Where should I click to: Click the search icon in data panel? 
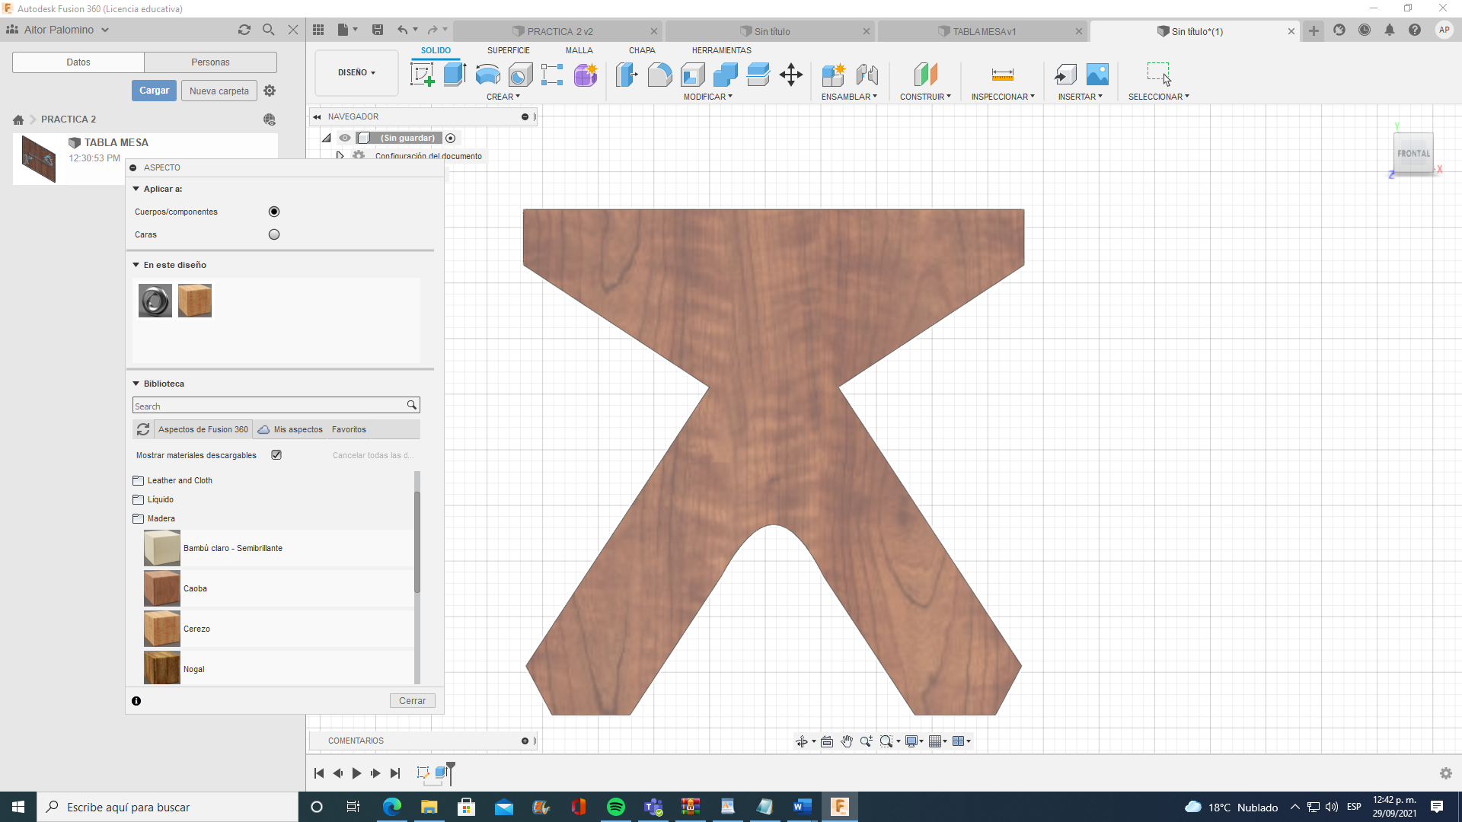click(269, 30)
